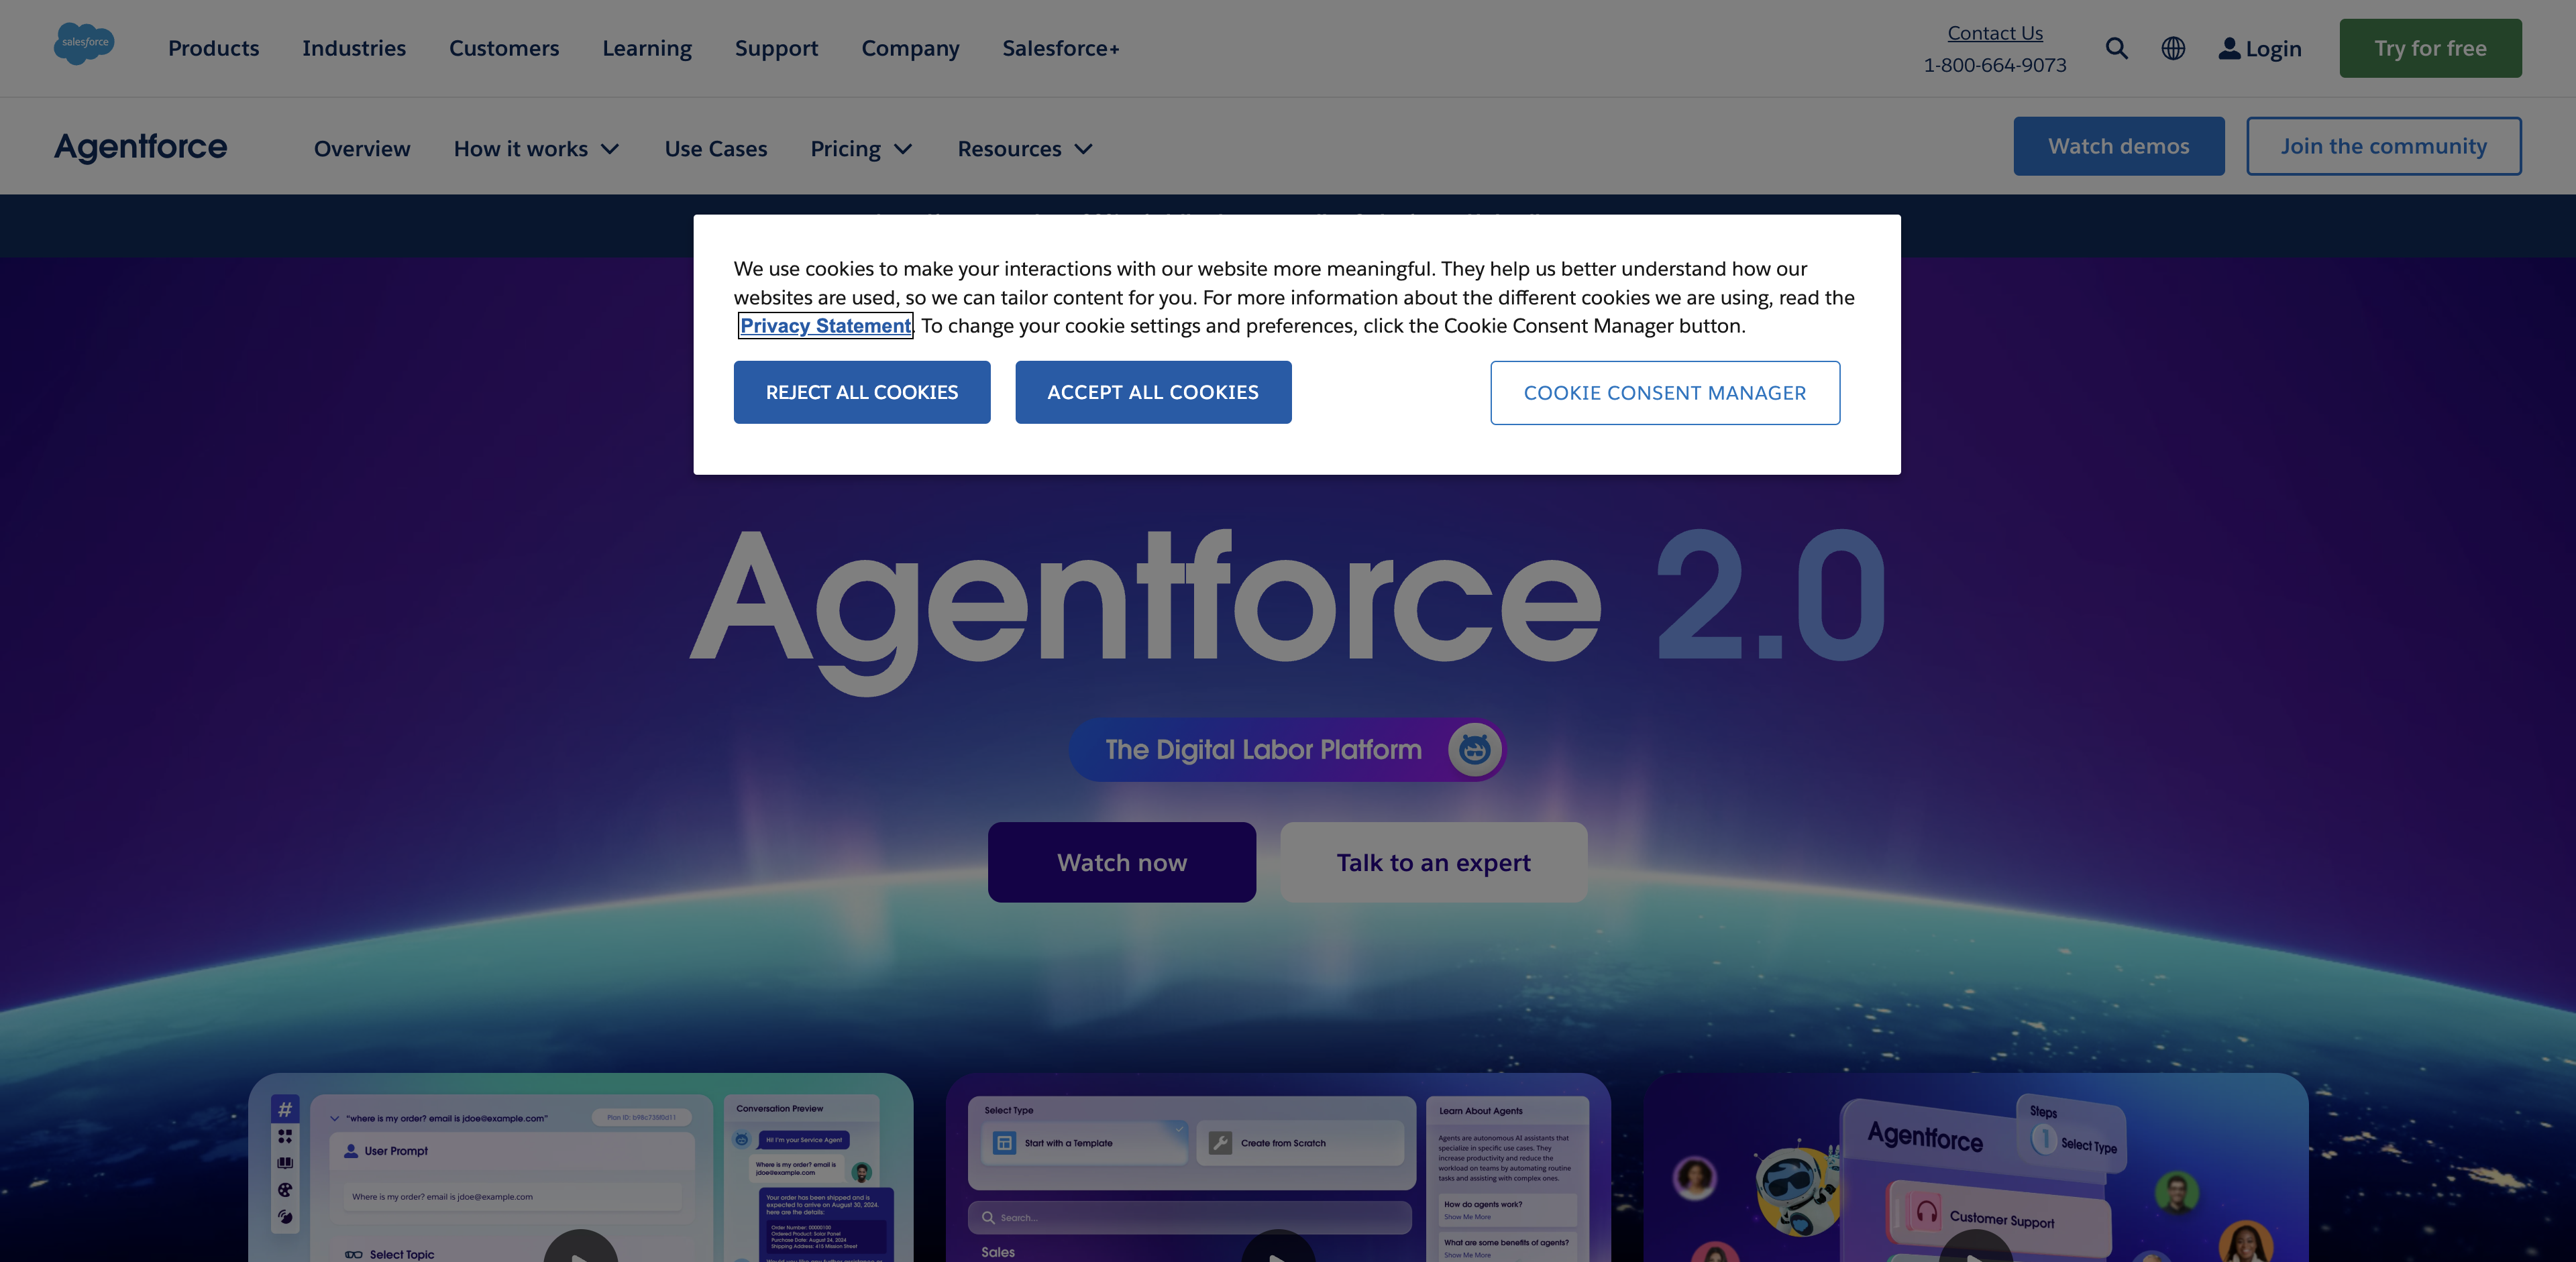The height and width of the screenshot is (1262, 2576).
Task: Click the Watch now button
Action: click(x=1122, y=862)
